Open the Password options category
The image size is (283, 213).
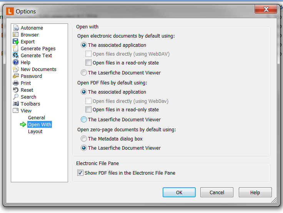coord(31,76)
